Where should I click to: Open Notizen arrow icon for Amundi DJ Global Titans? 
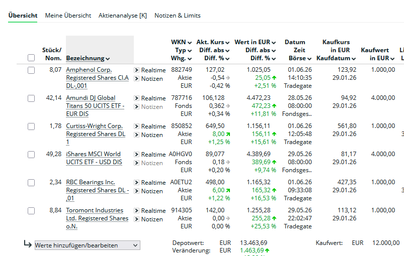136,106
